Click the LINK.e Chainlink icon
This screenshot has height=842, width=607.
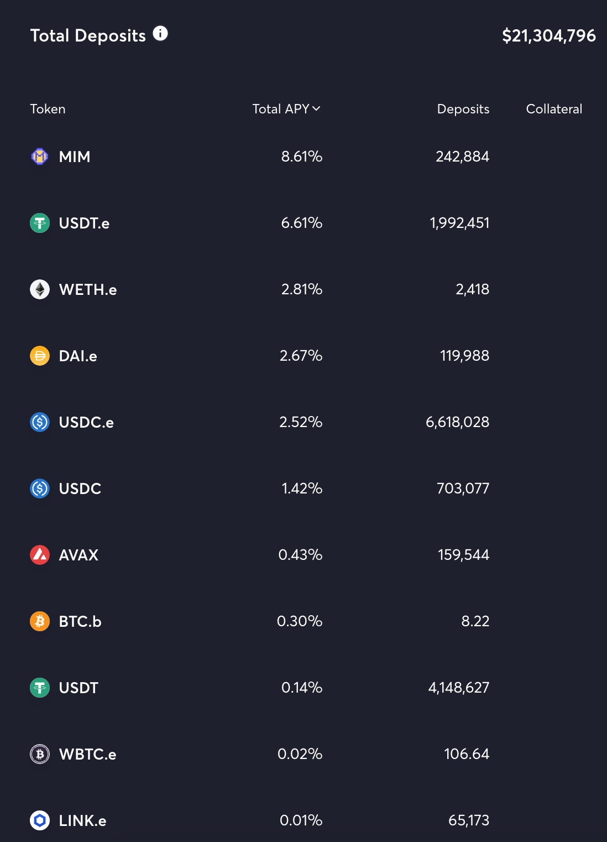click(40, 820)
